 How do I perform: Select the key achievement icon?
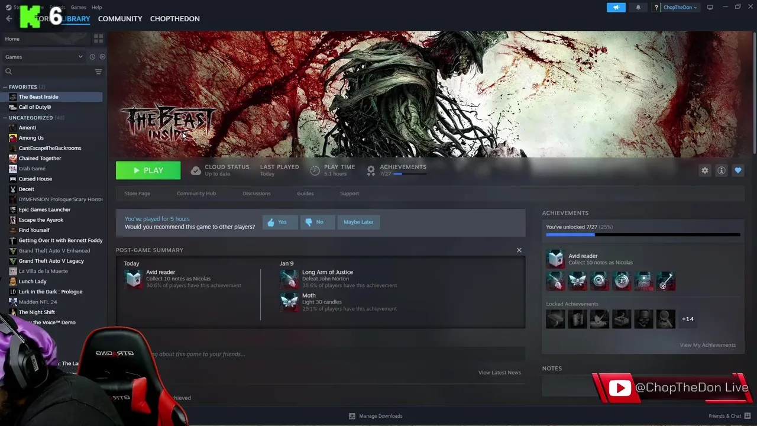tap(665, 281)
